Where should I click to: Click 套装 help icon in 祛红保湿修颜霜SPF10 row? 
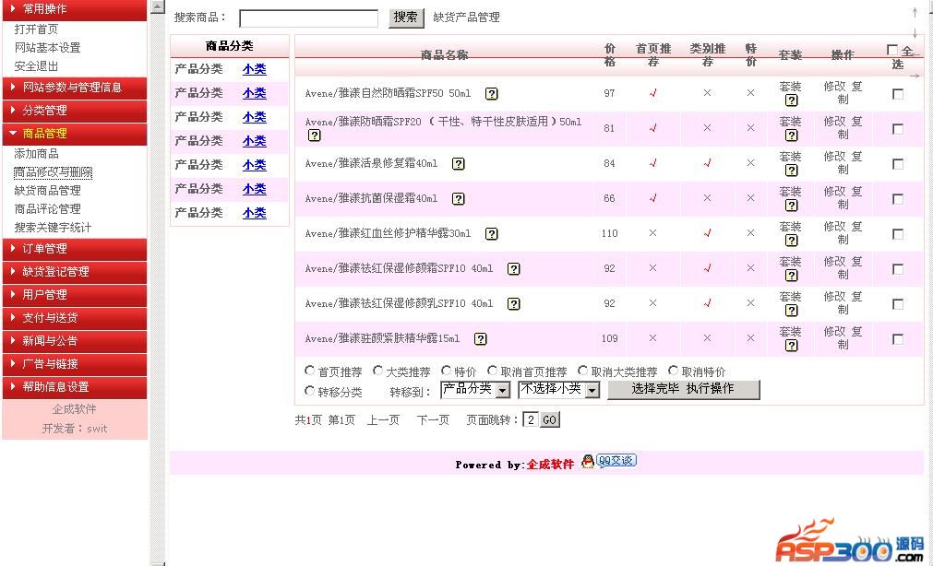pyautogui.click(x=791, y=276)
